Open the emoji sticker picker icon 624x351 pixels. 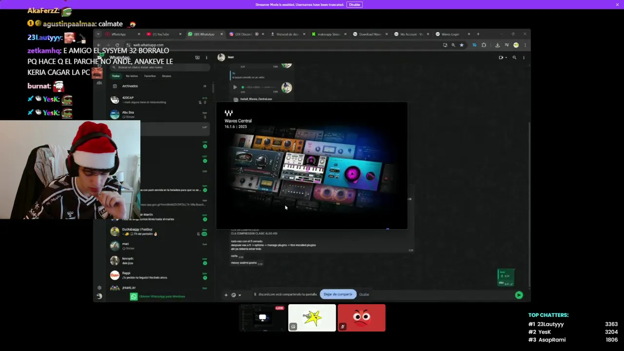point(234,295)
